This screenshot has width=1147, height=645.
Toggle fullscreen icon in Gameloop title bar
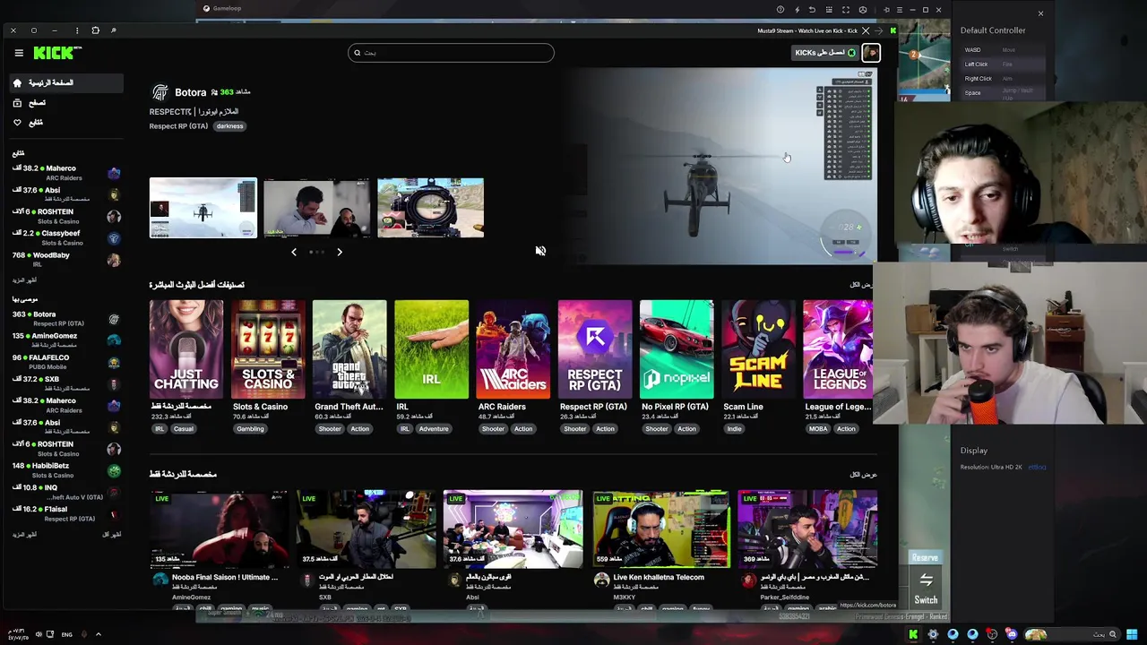click(845, 10)
